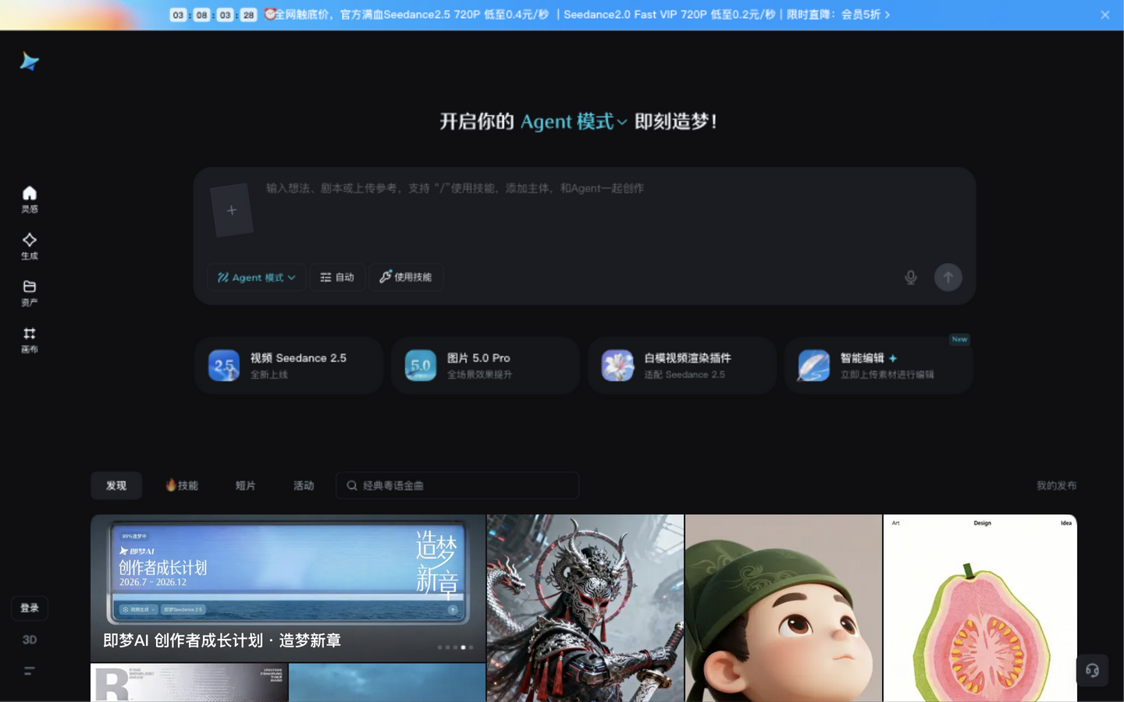
Task: Open the guava Design poster image
Action: click(x=980, y=608)
